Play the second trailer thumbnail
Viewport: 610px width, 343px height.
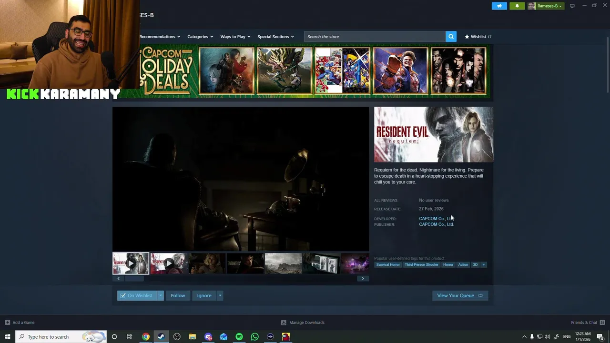[x=169, y=263]
